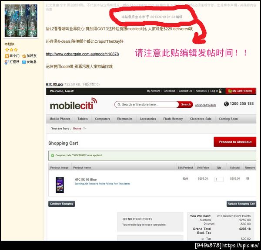261x250 pixels.
Task: Click About Us in the header bar
Action: point(201,91)
